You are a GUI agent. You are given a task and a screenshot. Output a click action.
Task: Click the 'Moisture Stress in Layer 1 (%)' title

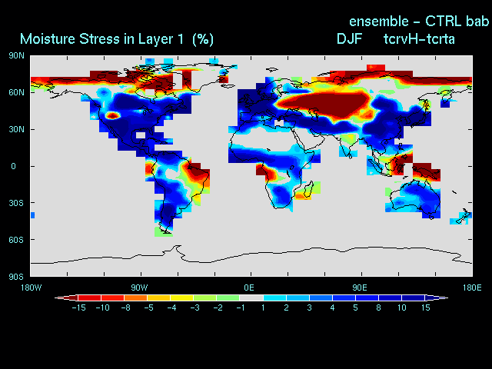[117, 39]
